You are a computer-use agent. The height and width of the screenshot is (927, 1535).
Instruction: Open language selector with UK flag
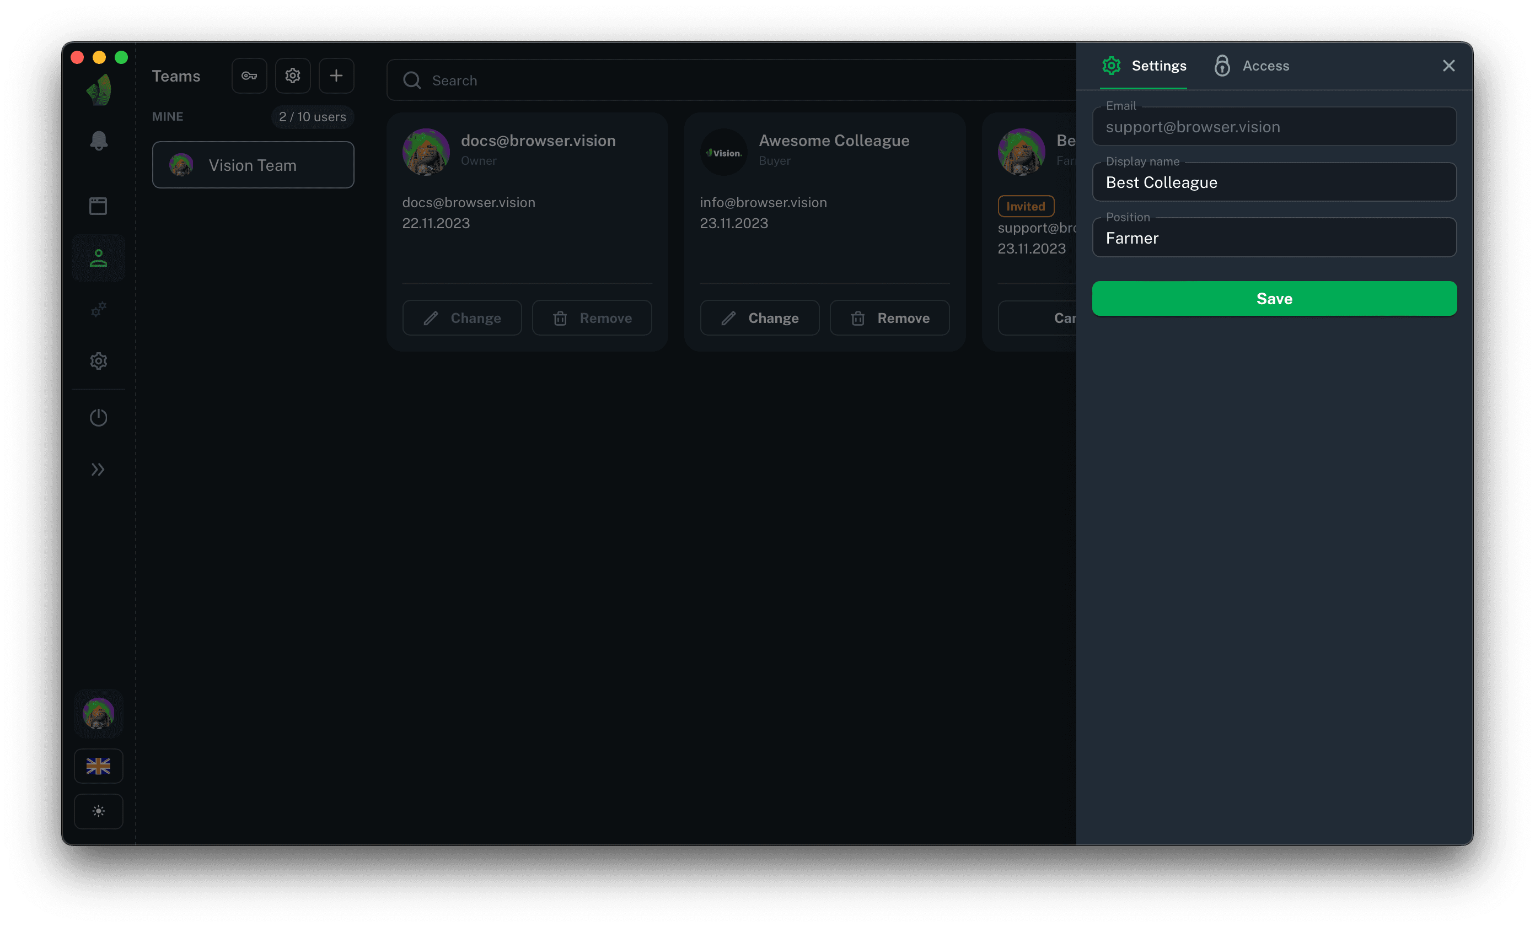(99, 766)
